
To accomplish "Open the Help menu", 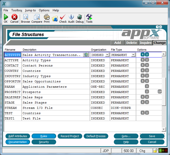I will coord(56,10).
